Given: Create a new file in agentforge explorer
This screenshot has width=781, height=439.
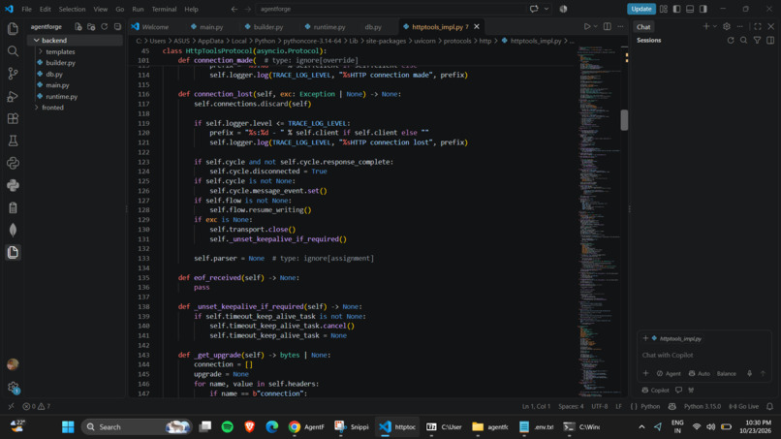Looking at the screenshot, I should coord(78,27).
